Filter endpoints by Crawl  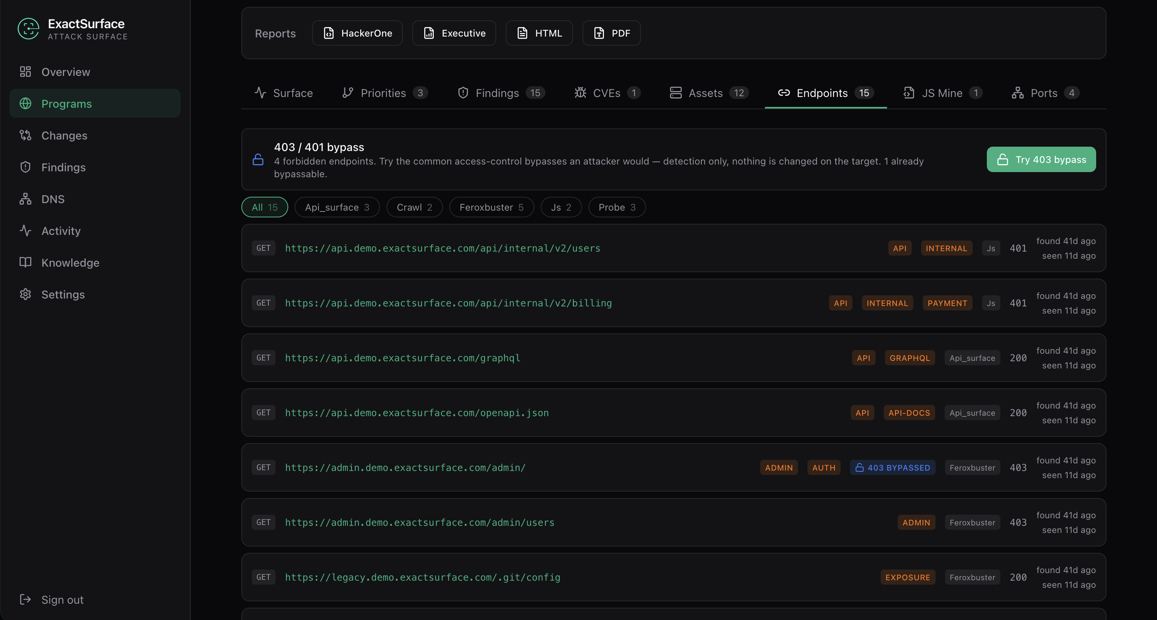pos(415,207)
